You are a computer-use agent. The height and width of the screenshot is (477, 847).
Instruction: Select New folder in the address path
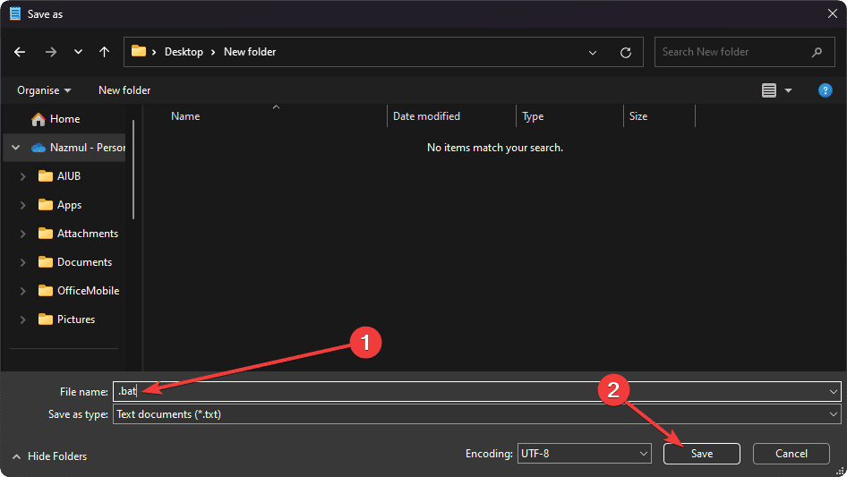click(x=250, y=52)
